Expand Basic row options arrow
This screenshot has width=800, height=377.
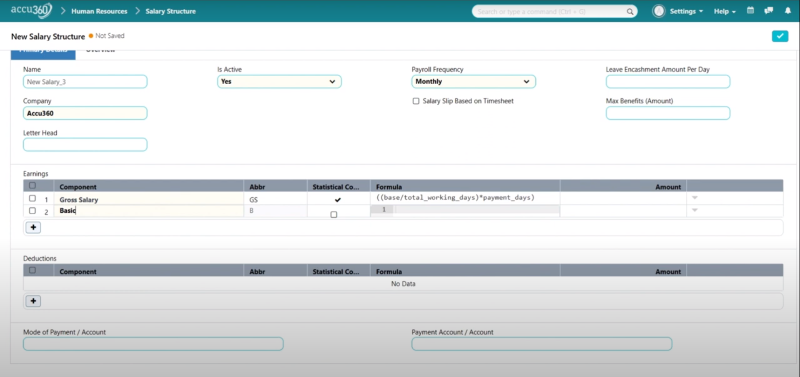tap(695, 210)
